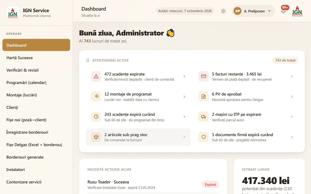Click the Bună ziua, Administrator greeting
The height and width of the screenshot is (194, 311).
(127, 33)
